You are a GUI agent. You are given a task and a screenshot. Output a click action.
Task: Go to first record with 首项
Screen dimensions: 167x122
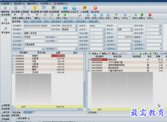(x=88, y=16)
